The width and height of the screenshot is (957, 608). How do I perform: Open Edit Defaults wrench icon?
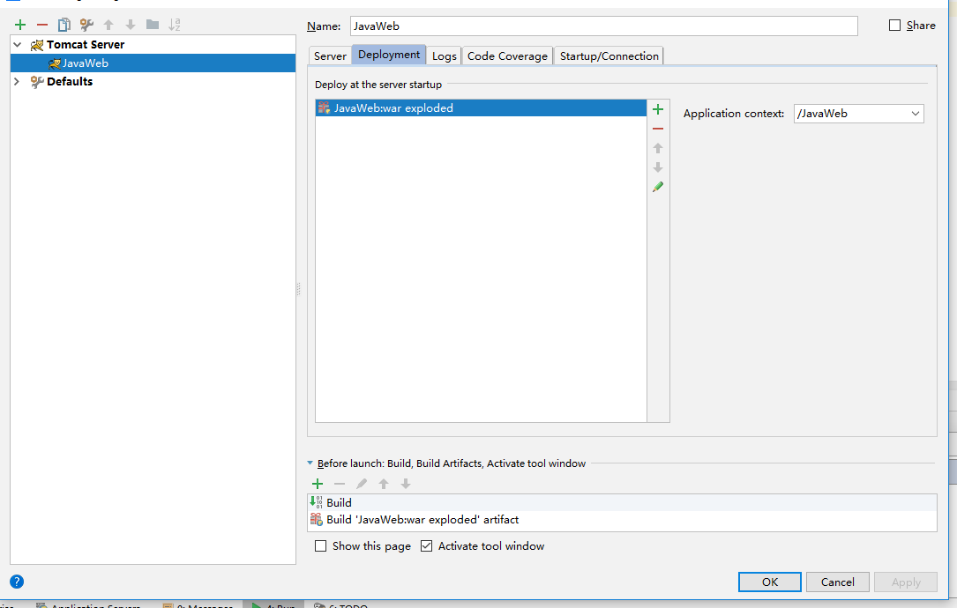(x=86, y=25)
